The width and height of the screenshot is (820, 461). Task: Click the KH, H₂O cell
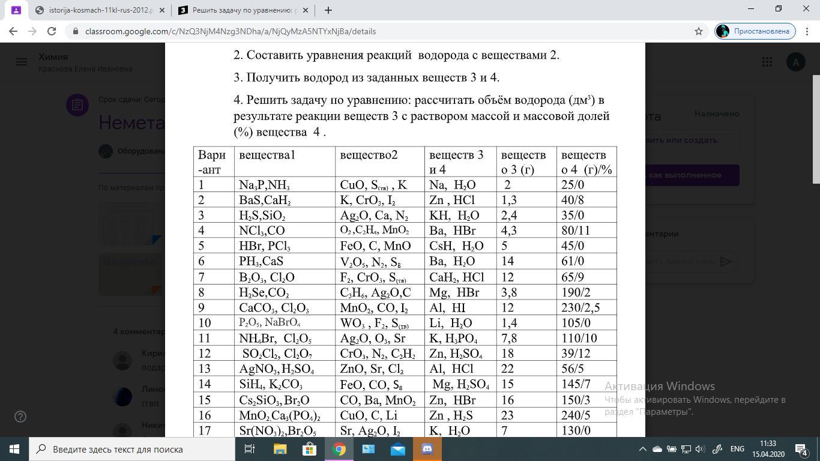[x=460, y=215]
